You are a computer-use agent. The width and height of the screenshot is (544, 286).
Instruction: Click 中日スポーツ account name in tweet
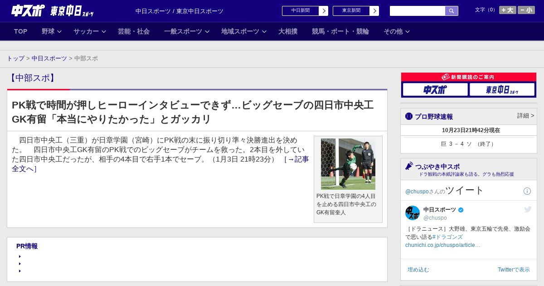click(440, 210)
